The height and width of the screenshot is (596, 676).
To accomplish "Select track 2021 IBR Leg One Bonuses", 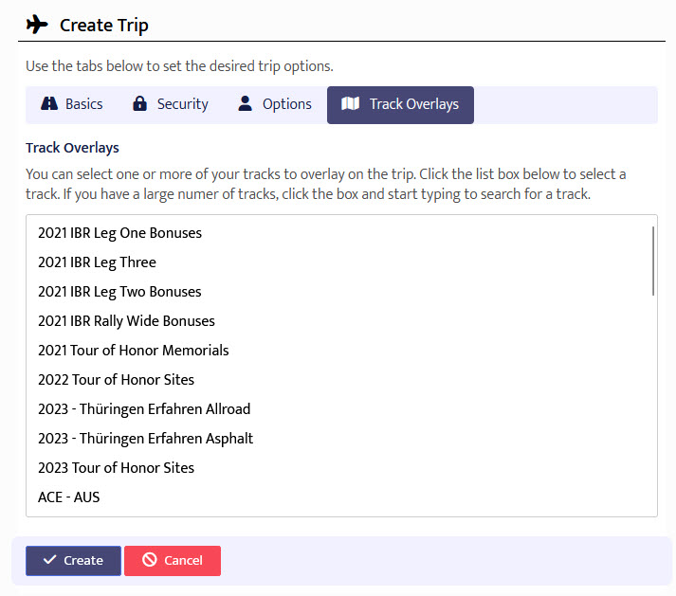I will coord(119,233).
